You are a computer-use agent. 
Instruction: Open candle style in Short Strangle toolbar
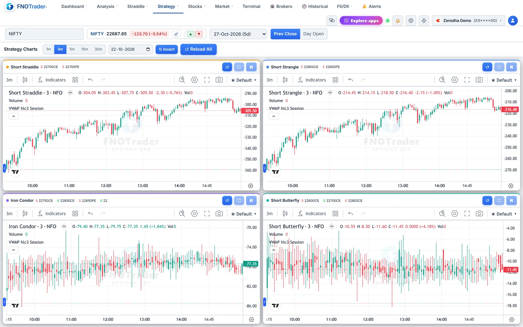285,80
